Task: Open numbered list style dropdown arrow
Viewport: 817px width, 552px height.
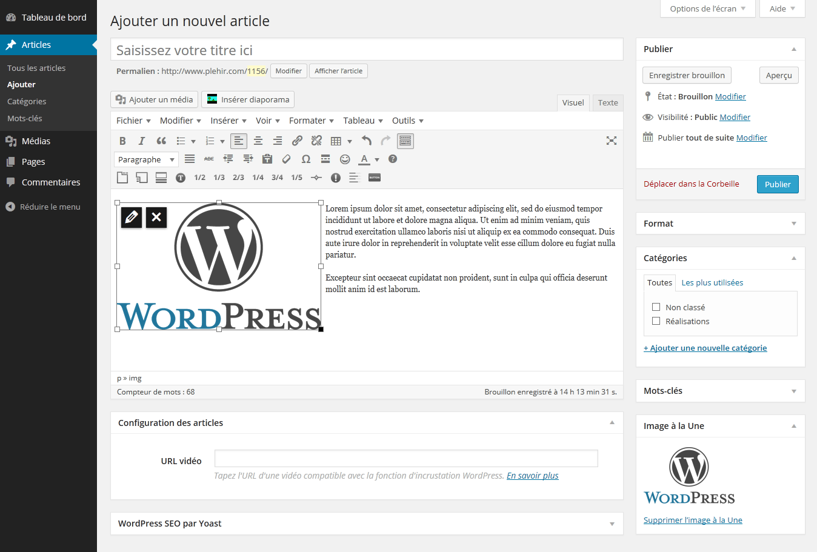Action: pos(222,142)
